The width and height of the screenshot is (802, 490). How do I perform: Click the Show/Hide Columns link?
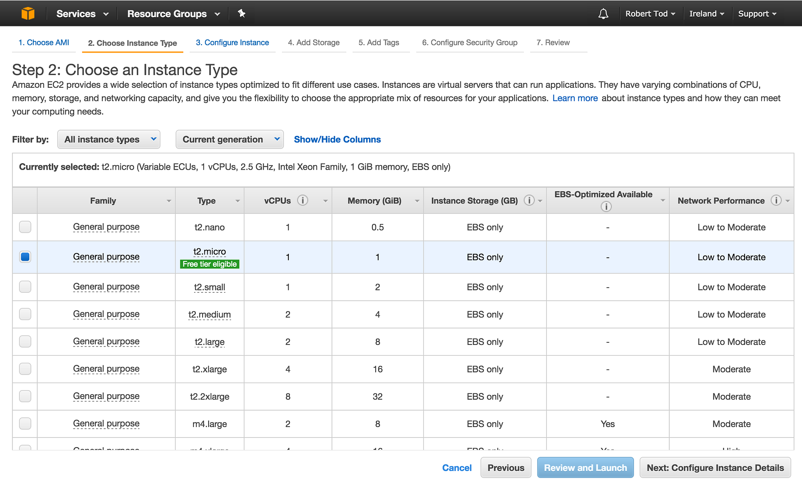pos(337,140)
